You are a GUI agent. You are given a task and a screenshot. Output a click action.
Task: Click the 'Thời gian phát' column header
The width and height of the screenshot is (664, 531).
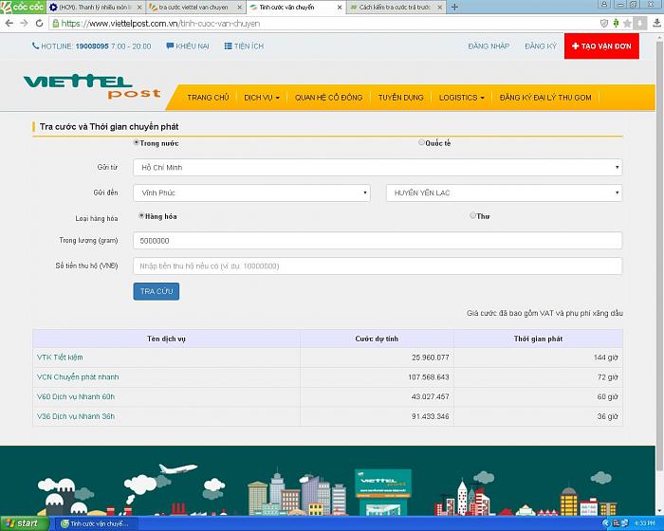[x=538, y=339]
